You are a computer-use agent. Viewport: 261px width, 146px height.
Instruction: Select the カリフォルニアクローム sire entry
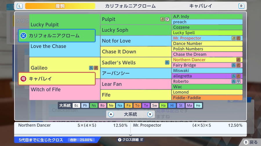[x=57, y=35]
